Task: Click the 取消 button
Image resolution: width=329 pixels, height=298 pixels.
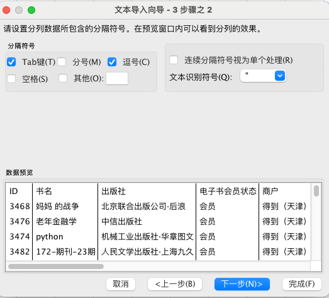Action: (121, 284)
